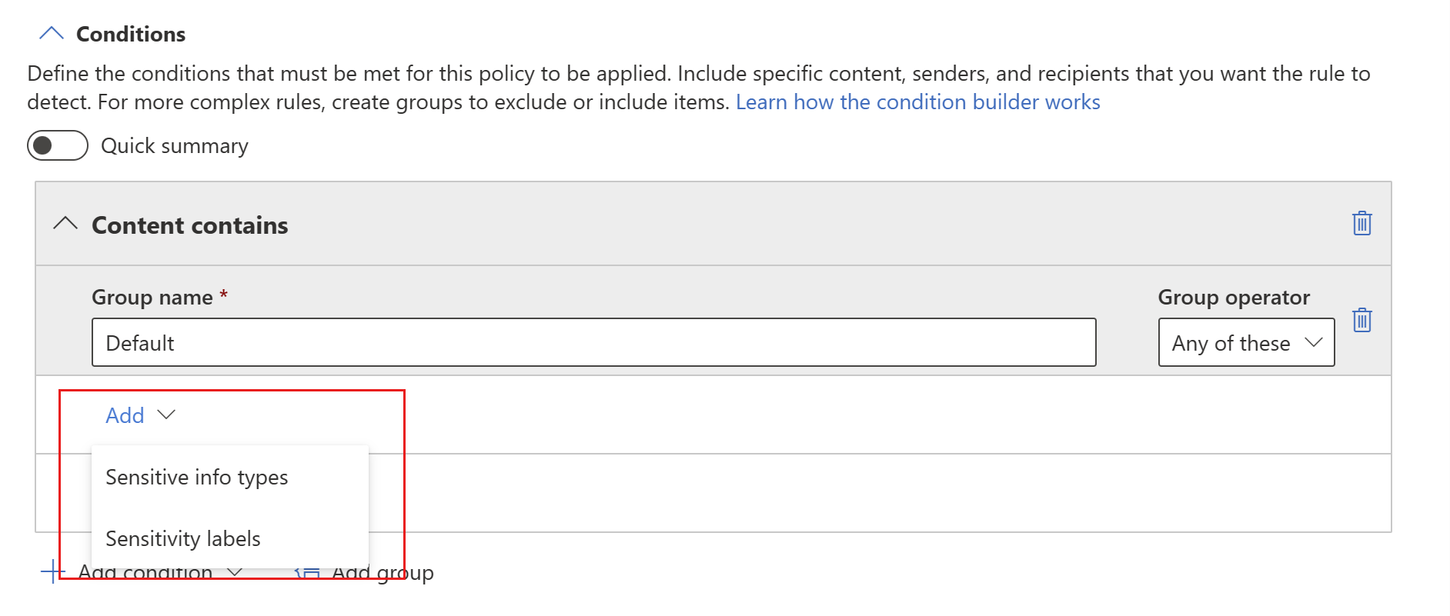Image resolution: width=1450 pixels, height=616 pixels.
Task: Remove the Default group via trash icon
Action: coord(1361,321)
